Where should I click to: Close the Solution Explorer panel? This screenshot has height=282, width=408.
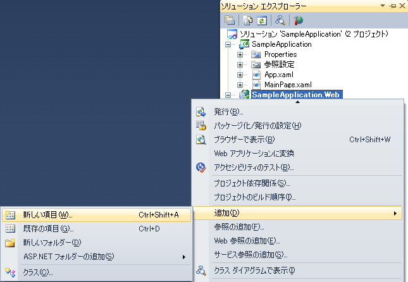pyautogui.click(x=402, y=6)
